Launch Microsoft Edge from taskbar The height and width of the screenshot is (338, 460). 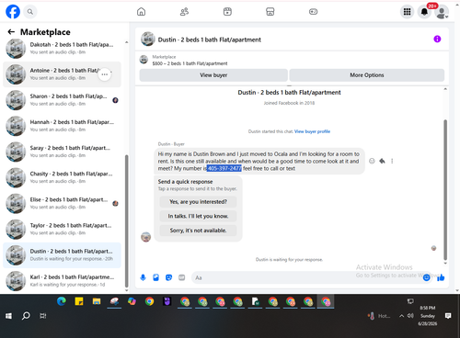(62, 302)
